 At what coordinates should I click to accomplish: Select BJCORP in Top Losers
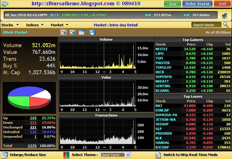(162, 147)
